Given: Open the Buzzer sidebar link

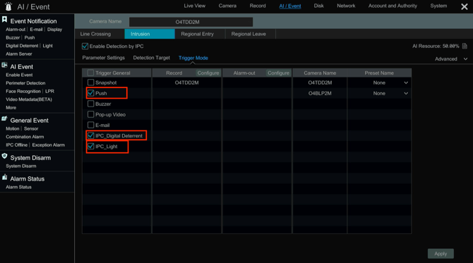Looking at the screenshot, I should 13,37.
